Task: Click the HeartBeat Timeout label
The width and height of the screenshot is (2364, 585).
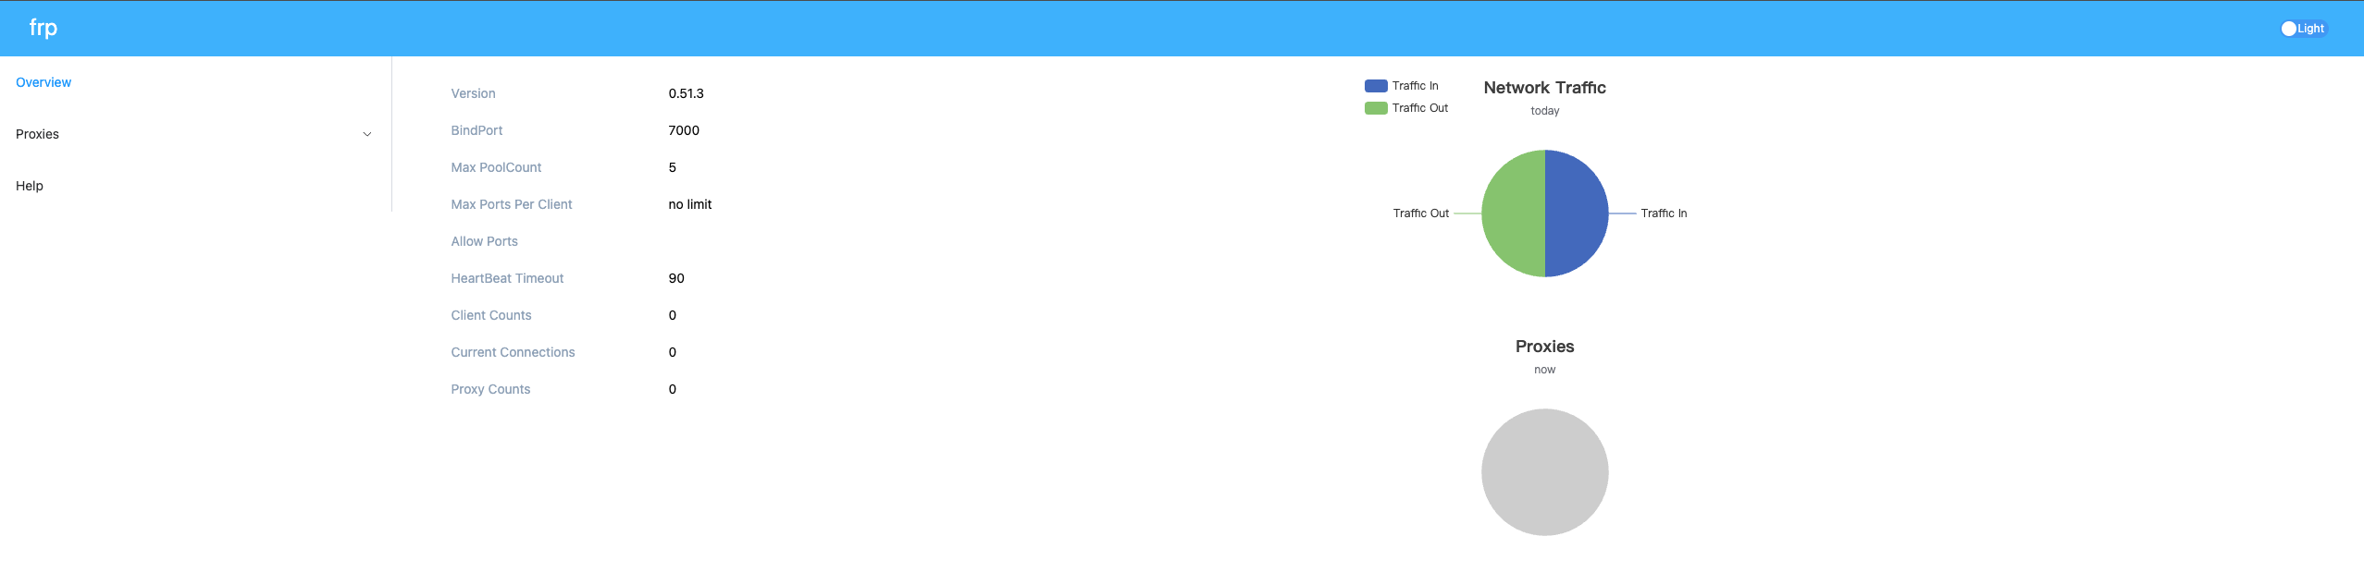Action: tap(508, 278)
